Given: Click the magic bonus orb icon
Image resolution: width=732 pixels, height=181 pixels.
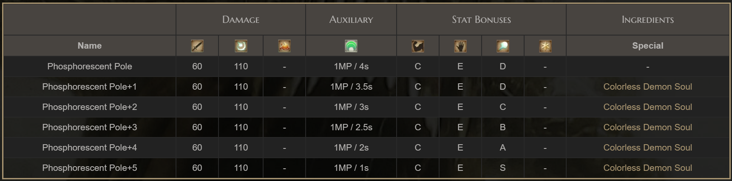Looking at the screenshot, I should pyautogui.click(x=503, y=46).
